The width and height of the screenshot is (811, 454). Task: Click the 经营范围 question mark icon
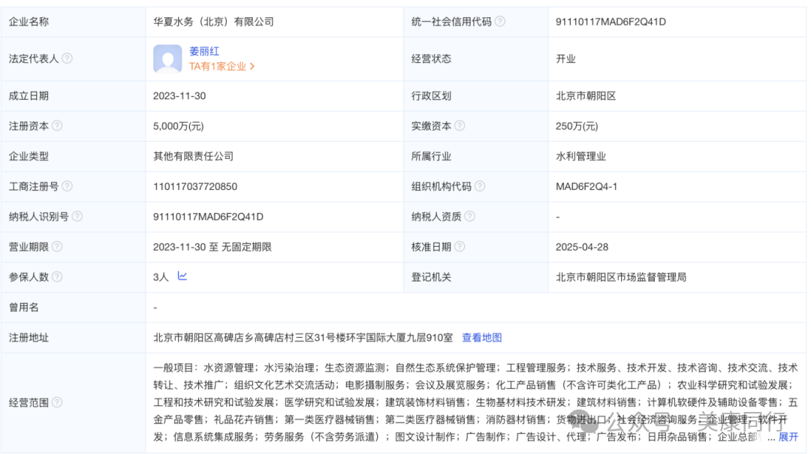point(57,402)
